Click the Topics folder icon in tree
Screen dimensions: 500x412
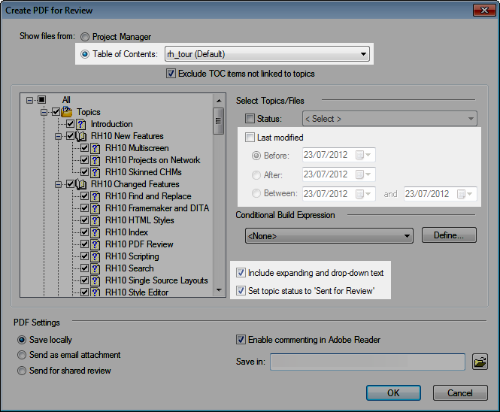click(x=67, y=112)
